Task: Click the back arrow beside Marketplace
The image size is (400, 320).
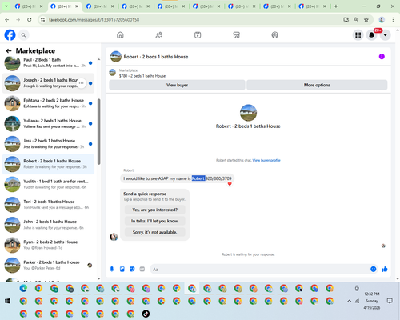Action: pos(9,50)
